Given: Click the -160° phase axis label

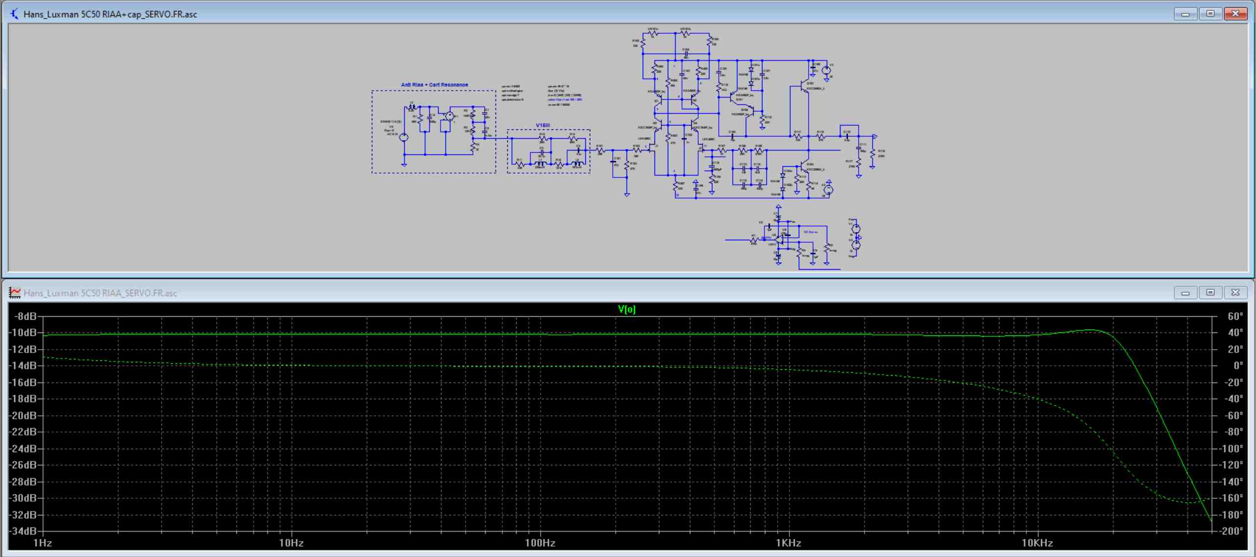Looking at the screenshot, I should click(x=1231, y=498).
